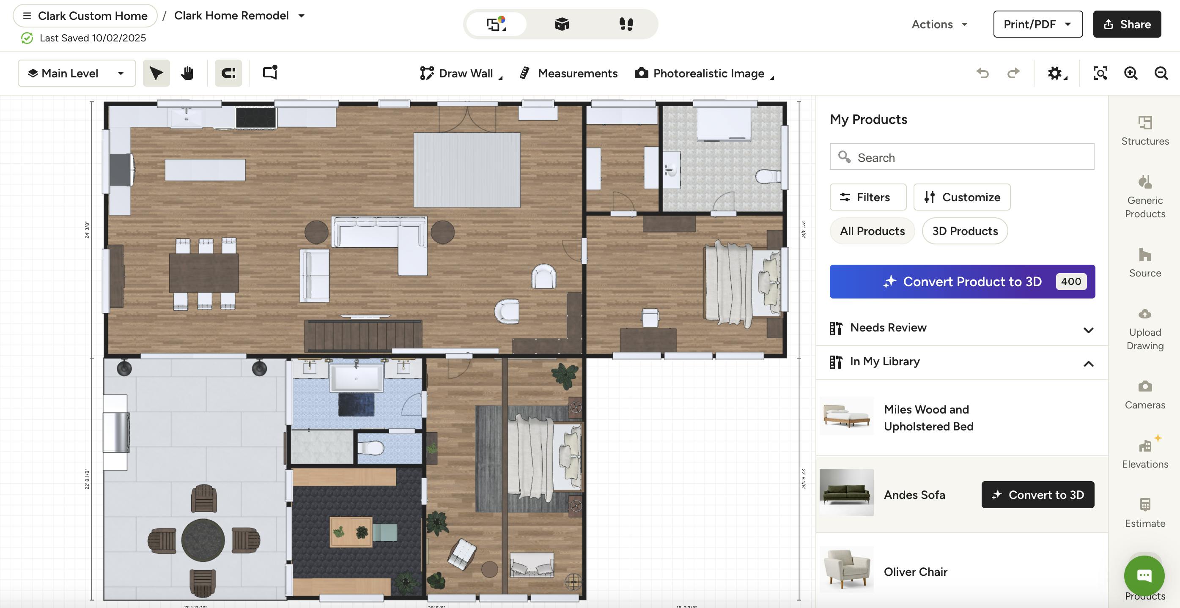Switch to walkthrough footsteps view
1180x608 pixels.
(626, 24)
